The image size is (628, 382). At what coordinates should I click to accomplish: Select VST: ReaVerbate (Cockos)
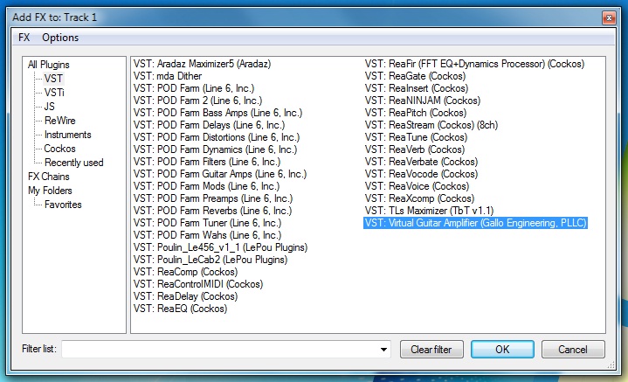pyautogui.click(x=421, y=162)
